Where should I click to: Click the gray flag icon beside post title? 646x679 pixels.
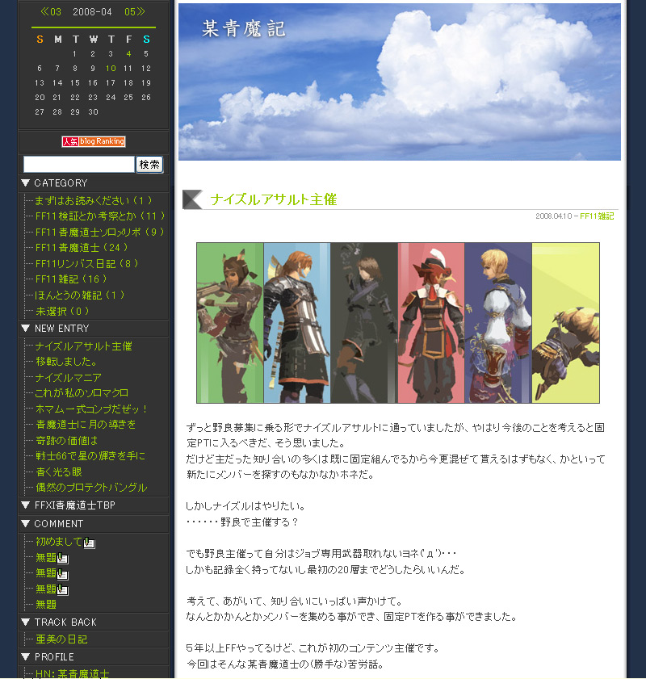tap(192, 199)
